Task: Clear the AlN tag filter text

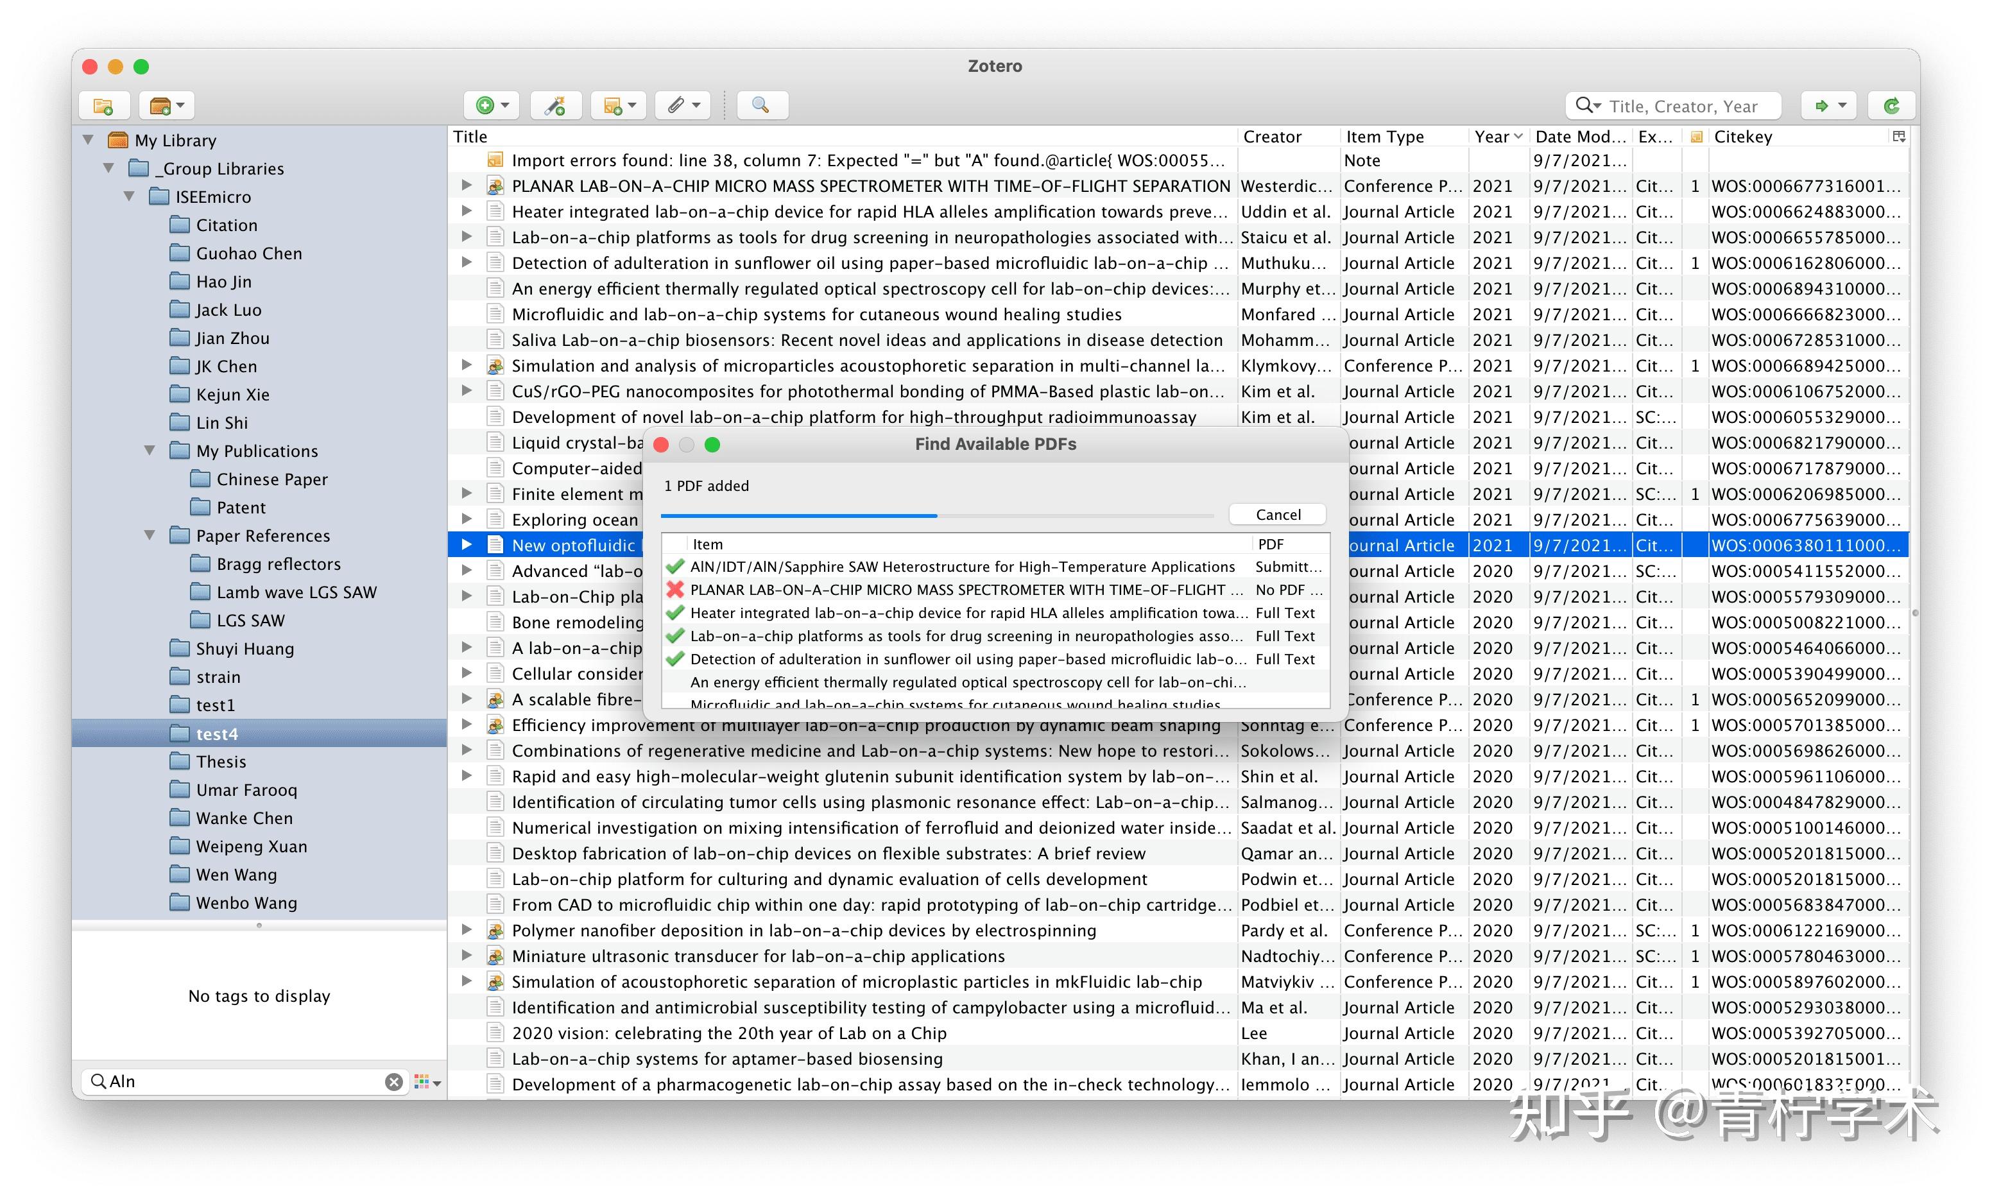Action: tap(394, 1081)
